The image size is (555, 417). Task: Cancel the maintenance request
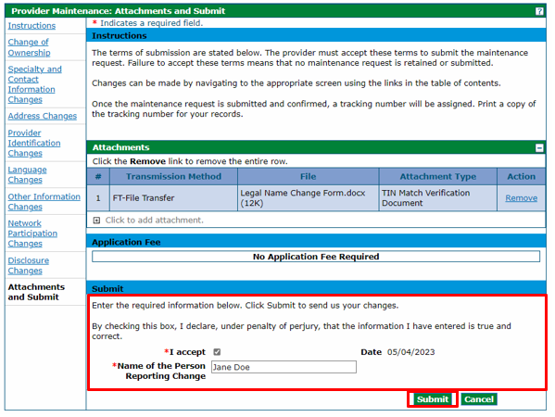tap(479, 399)
